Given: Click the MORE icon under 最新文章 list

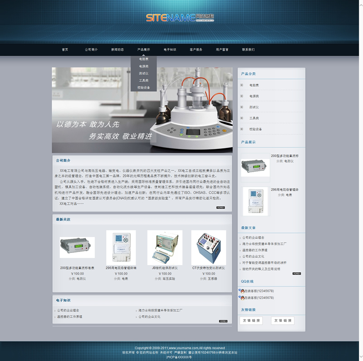Looking at the screenshot, I should [296, 273].
